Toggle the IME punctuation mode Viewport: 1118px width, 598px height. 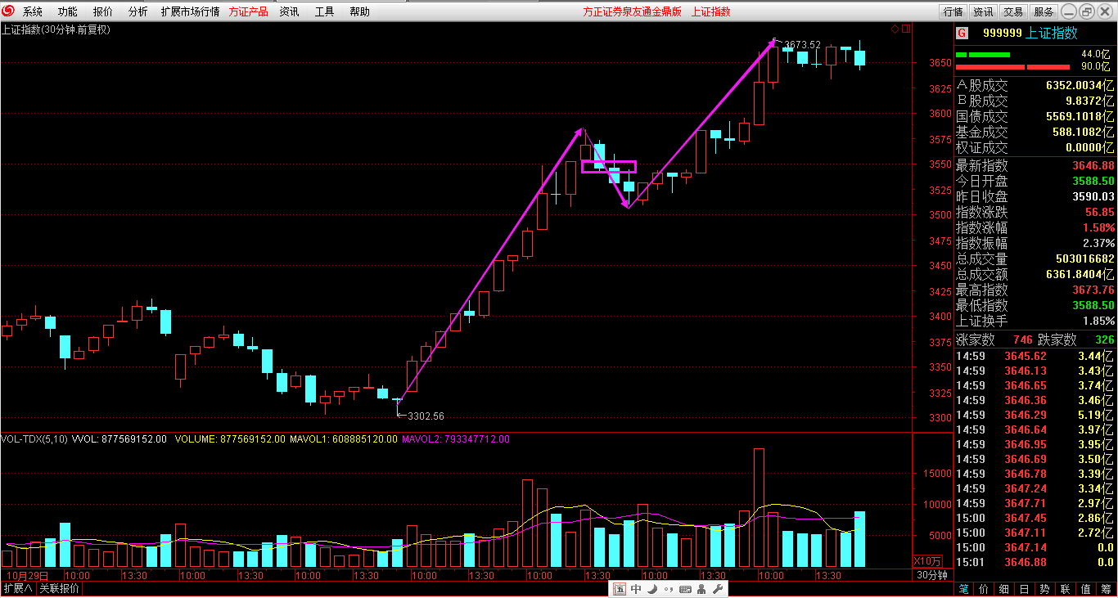tap(668, 589)
